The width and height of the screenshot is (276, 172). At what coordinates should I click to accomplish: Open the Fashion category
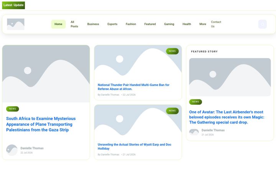tap(131, 24)
